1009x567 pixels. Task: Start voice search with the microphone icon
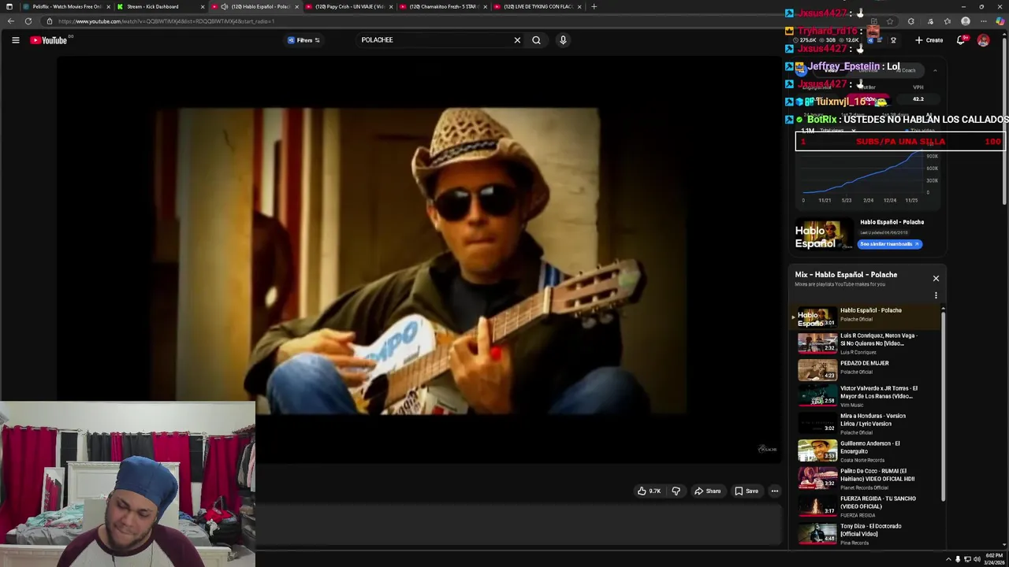[563, 40]
